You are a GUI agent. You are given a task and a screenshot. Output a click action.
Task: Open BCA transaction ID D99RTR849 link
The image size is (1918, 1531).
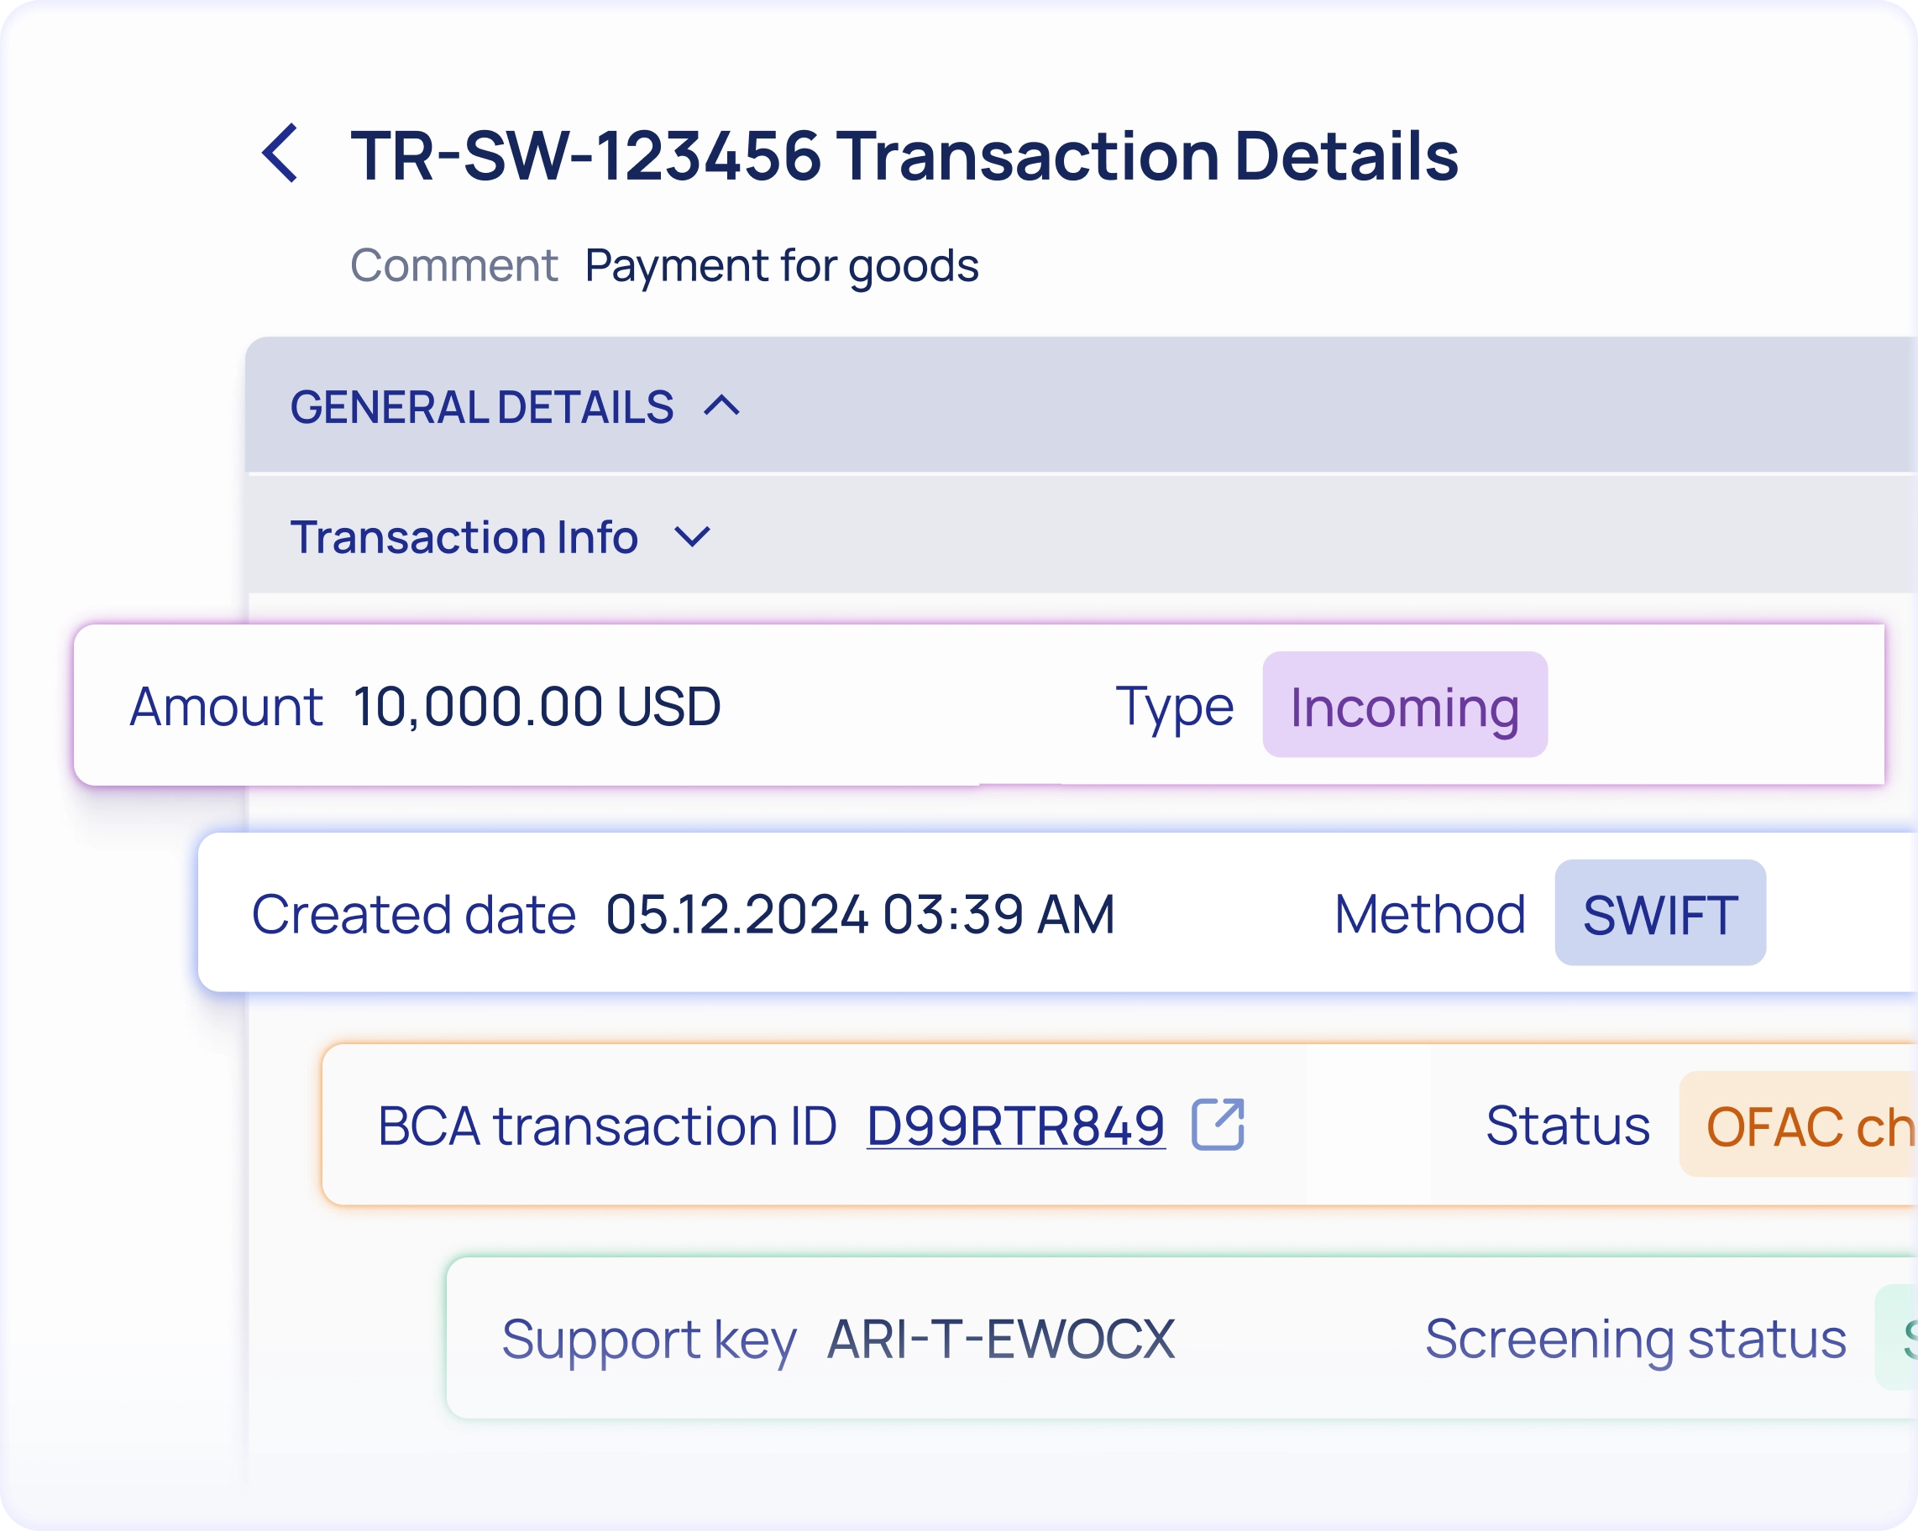(x=1015, y=1126)
